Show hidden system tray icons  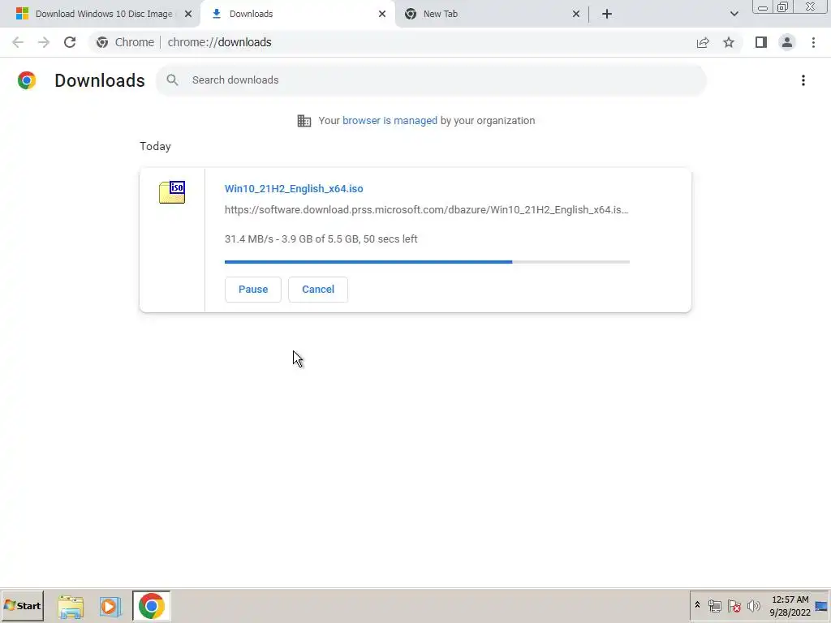click(x=697, y=605)
